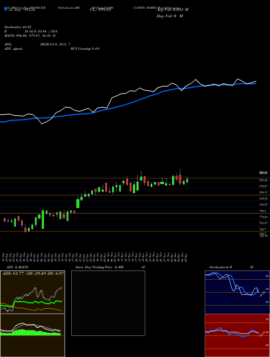Click the 761.27 price axis label
The image size is (270, 357).
pos(264,223)
